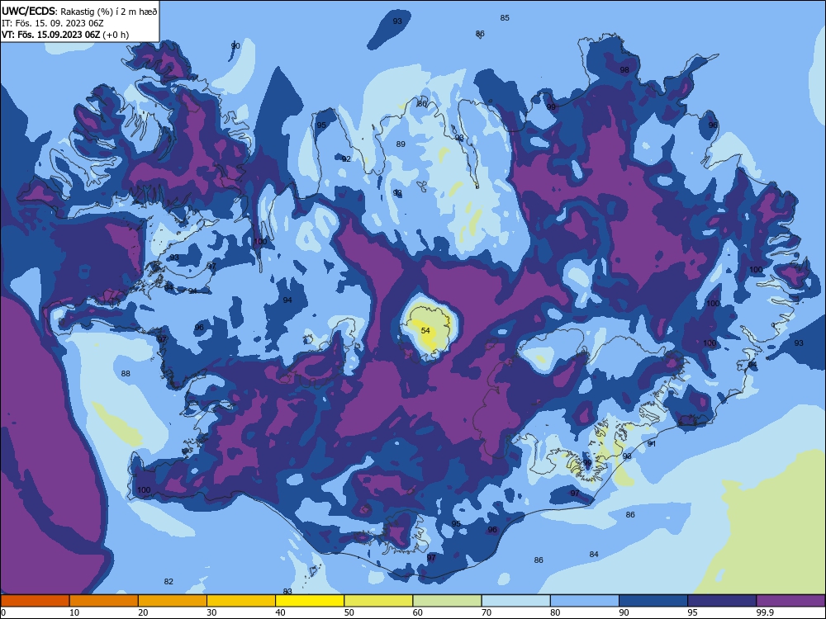Screen dimensions: 826x619
Task: Click the legend tick label 0
Action: (3, 612)
